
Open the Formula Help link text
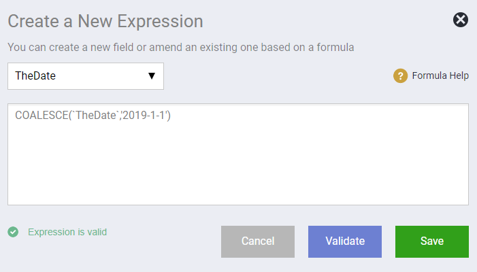[x=440, y=75]
